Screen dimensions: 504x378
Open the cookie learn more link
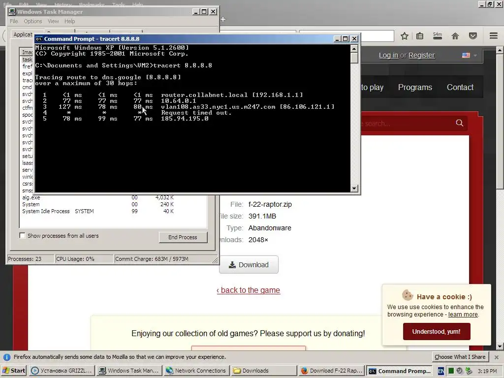[x=463, y=315]
